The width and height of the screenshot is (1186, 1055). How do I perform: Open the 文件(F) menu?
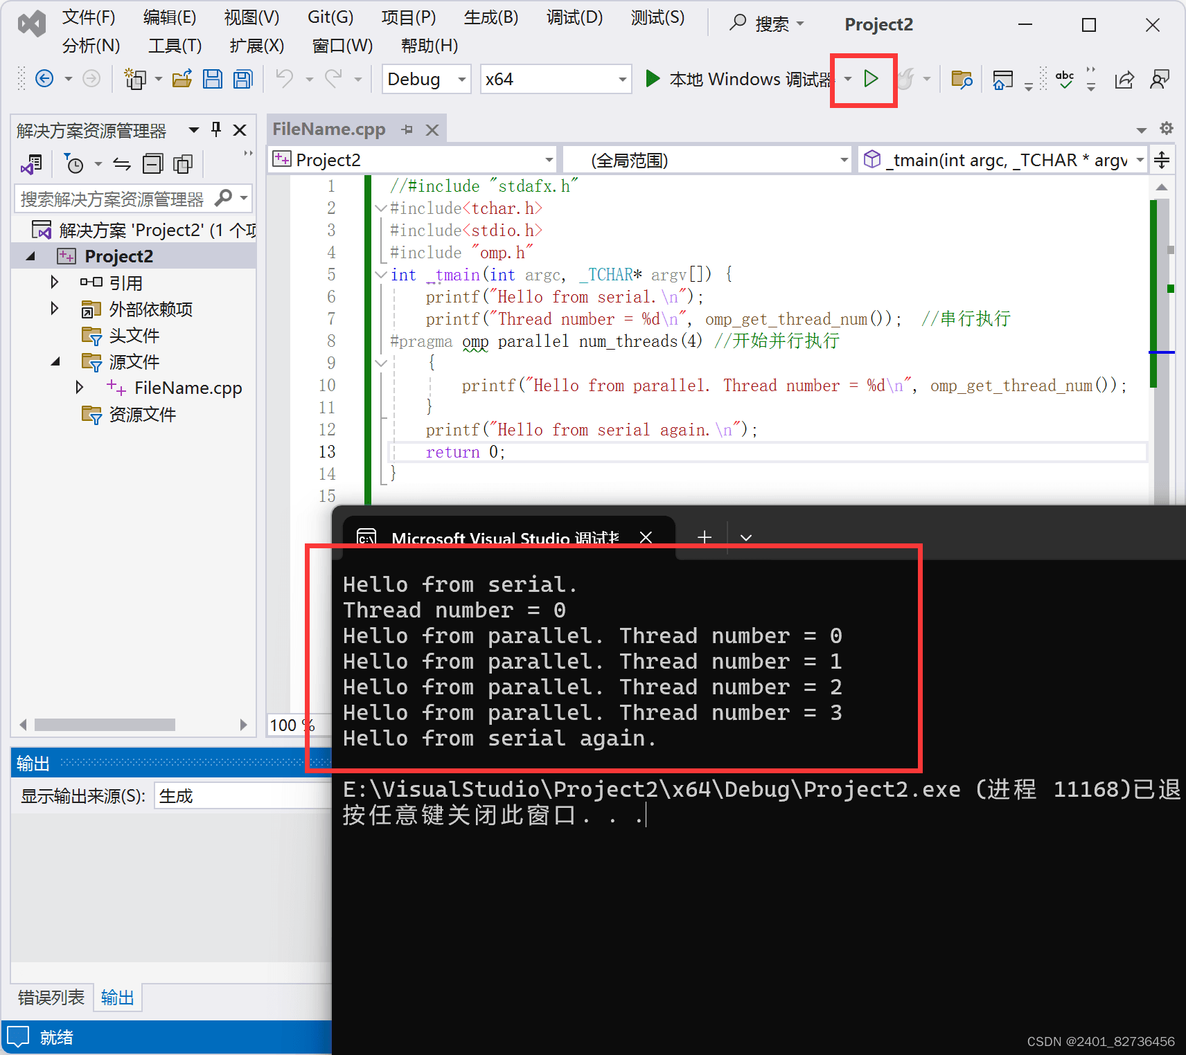pyautogui.click(x=89, y=17)
